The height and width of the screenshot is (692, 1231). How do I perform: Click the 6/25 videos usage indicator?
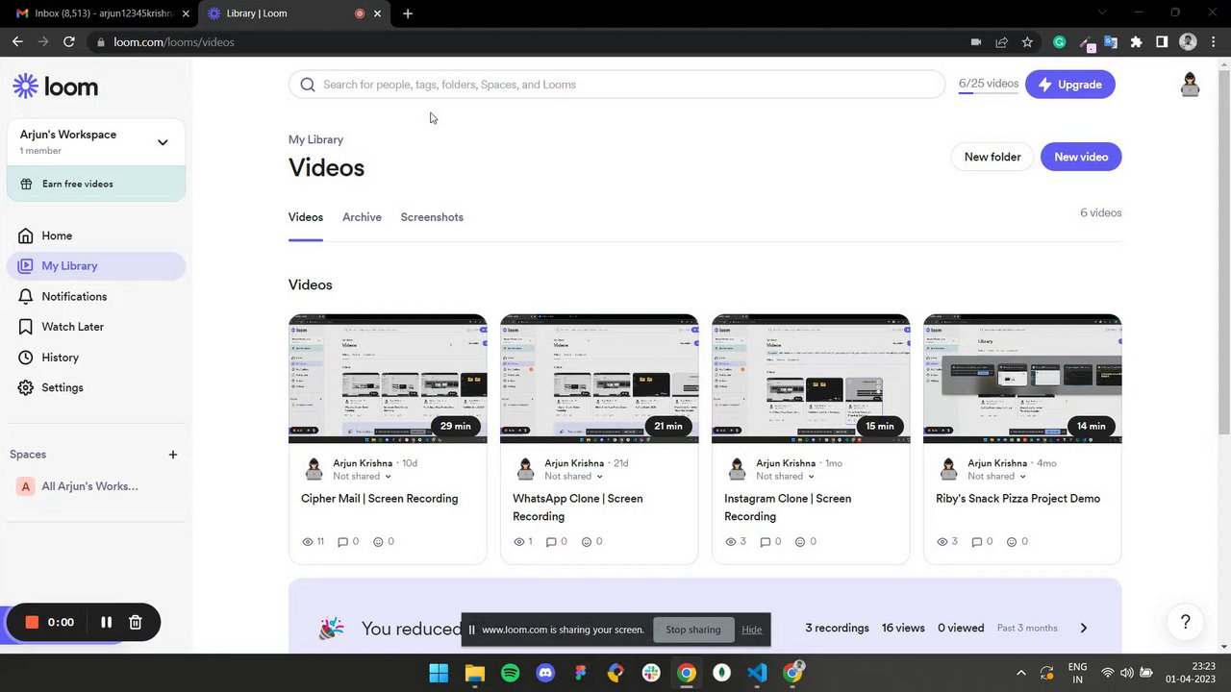[x=988, y=85]
